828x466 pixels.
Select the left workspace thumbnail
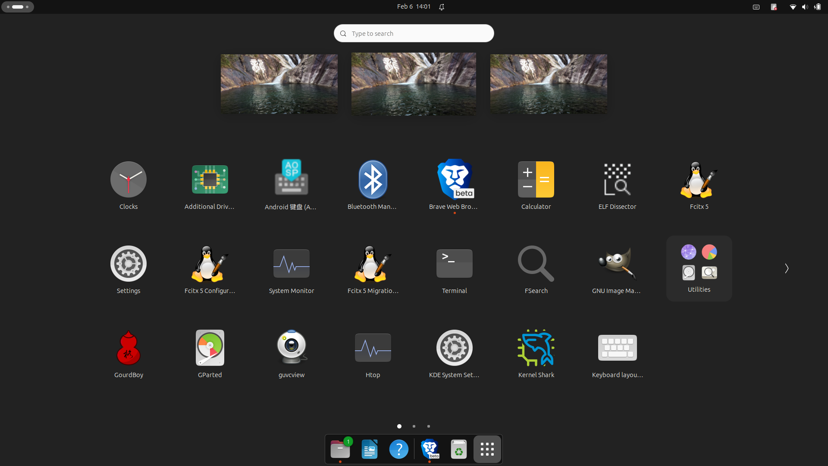click(x=279, y=84)
